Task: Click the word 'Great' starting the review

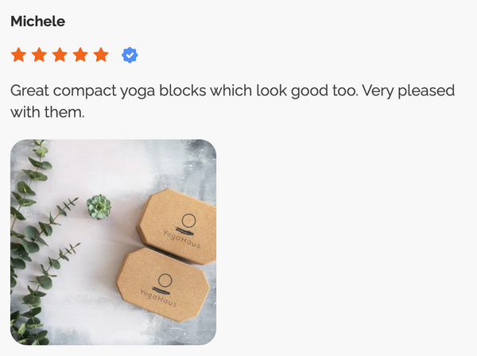Action: [x=29, y=91]
